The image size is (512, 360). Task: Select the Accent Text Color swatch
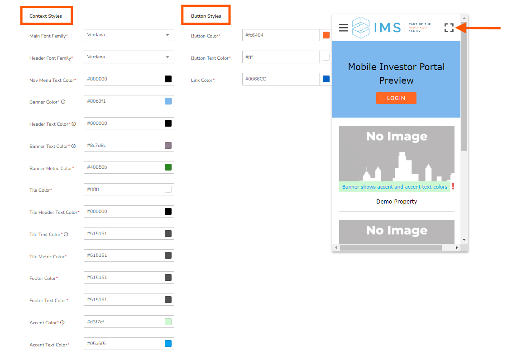(168, 344)
